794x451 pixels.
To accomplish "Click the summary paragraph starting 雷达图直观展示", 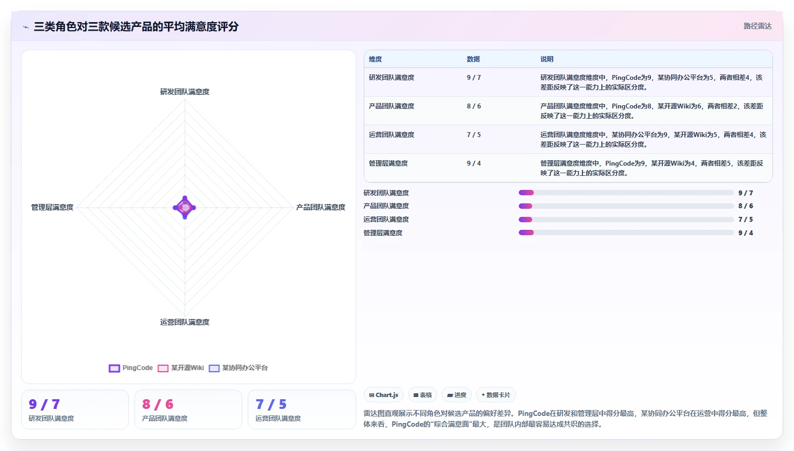I will pyautogui.click(x=565, y=419).
